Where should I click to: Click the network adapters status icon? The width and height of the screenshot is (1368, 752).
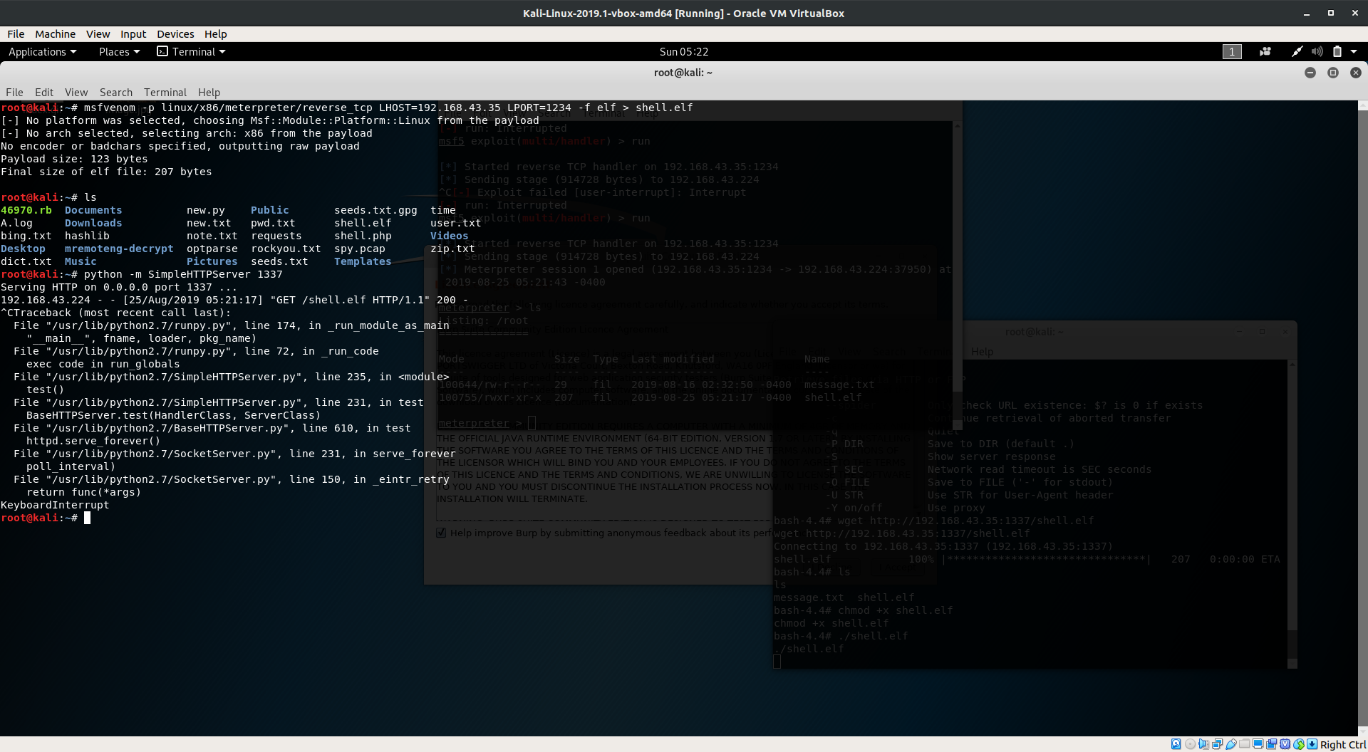[x=1217, y=744]
